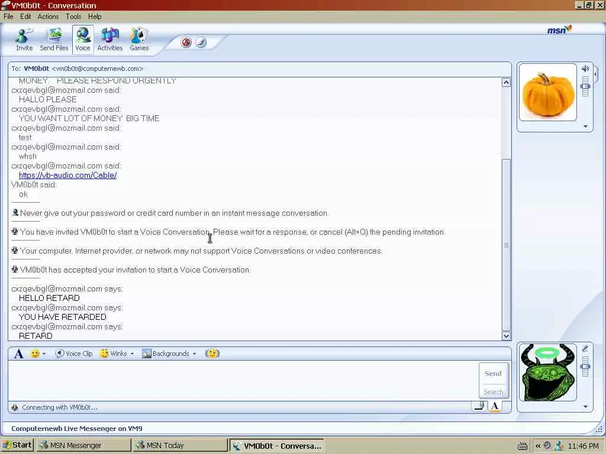Expand hidden system tray icons
606x454 pixels.
pos(537,446)
